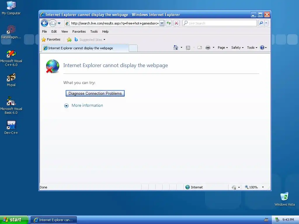Expand the Home button dropdown arrow

tap(181, 48)
